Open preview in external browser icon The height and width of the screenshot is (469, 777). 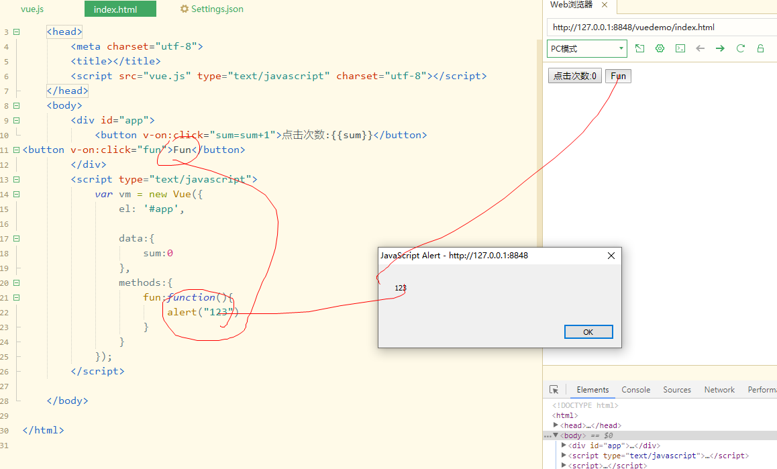[639, 48]
